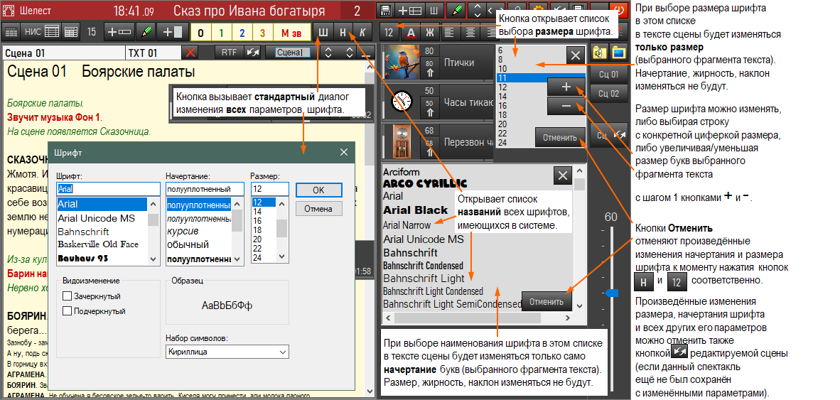Select the М зв tab
Viewport: 840px width, 400px height.
(291, 33)
